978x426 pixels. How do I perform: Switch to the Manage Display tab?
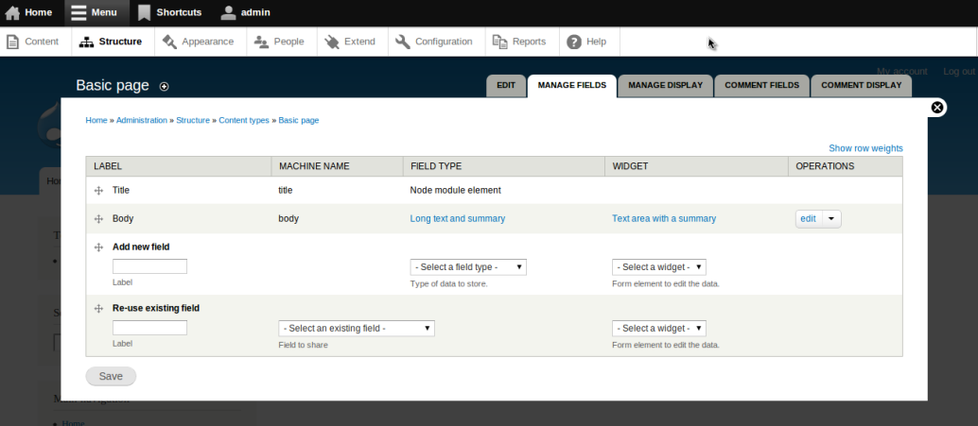666,85
